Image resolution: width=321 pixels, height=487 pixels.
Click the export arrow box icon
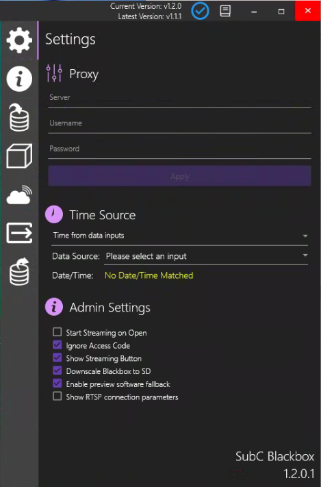pos(19,233)
